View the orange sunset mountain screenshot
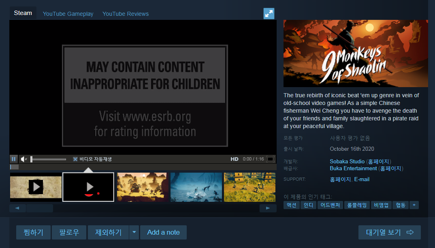435x248 pixels. (x=142, y=187)
